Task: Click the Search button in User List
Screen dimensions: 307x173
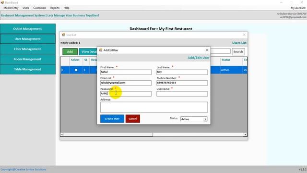Action: (238, 51)
